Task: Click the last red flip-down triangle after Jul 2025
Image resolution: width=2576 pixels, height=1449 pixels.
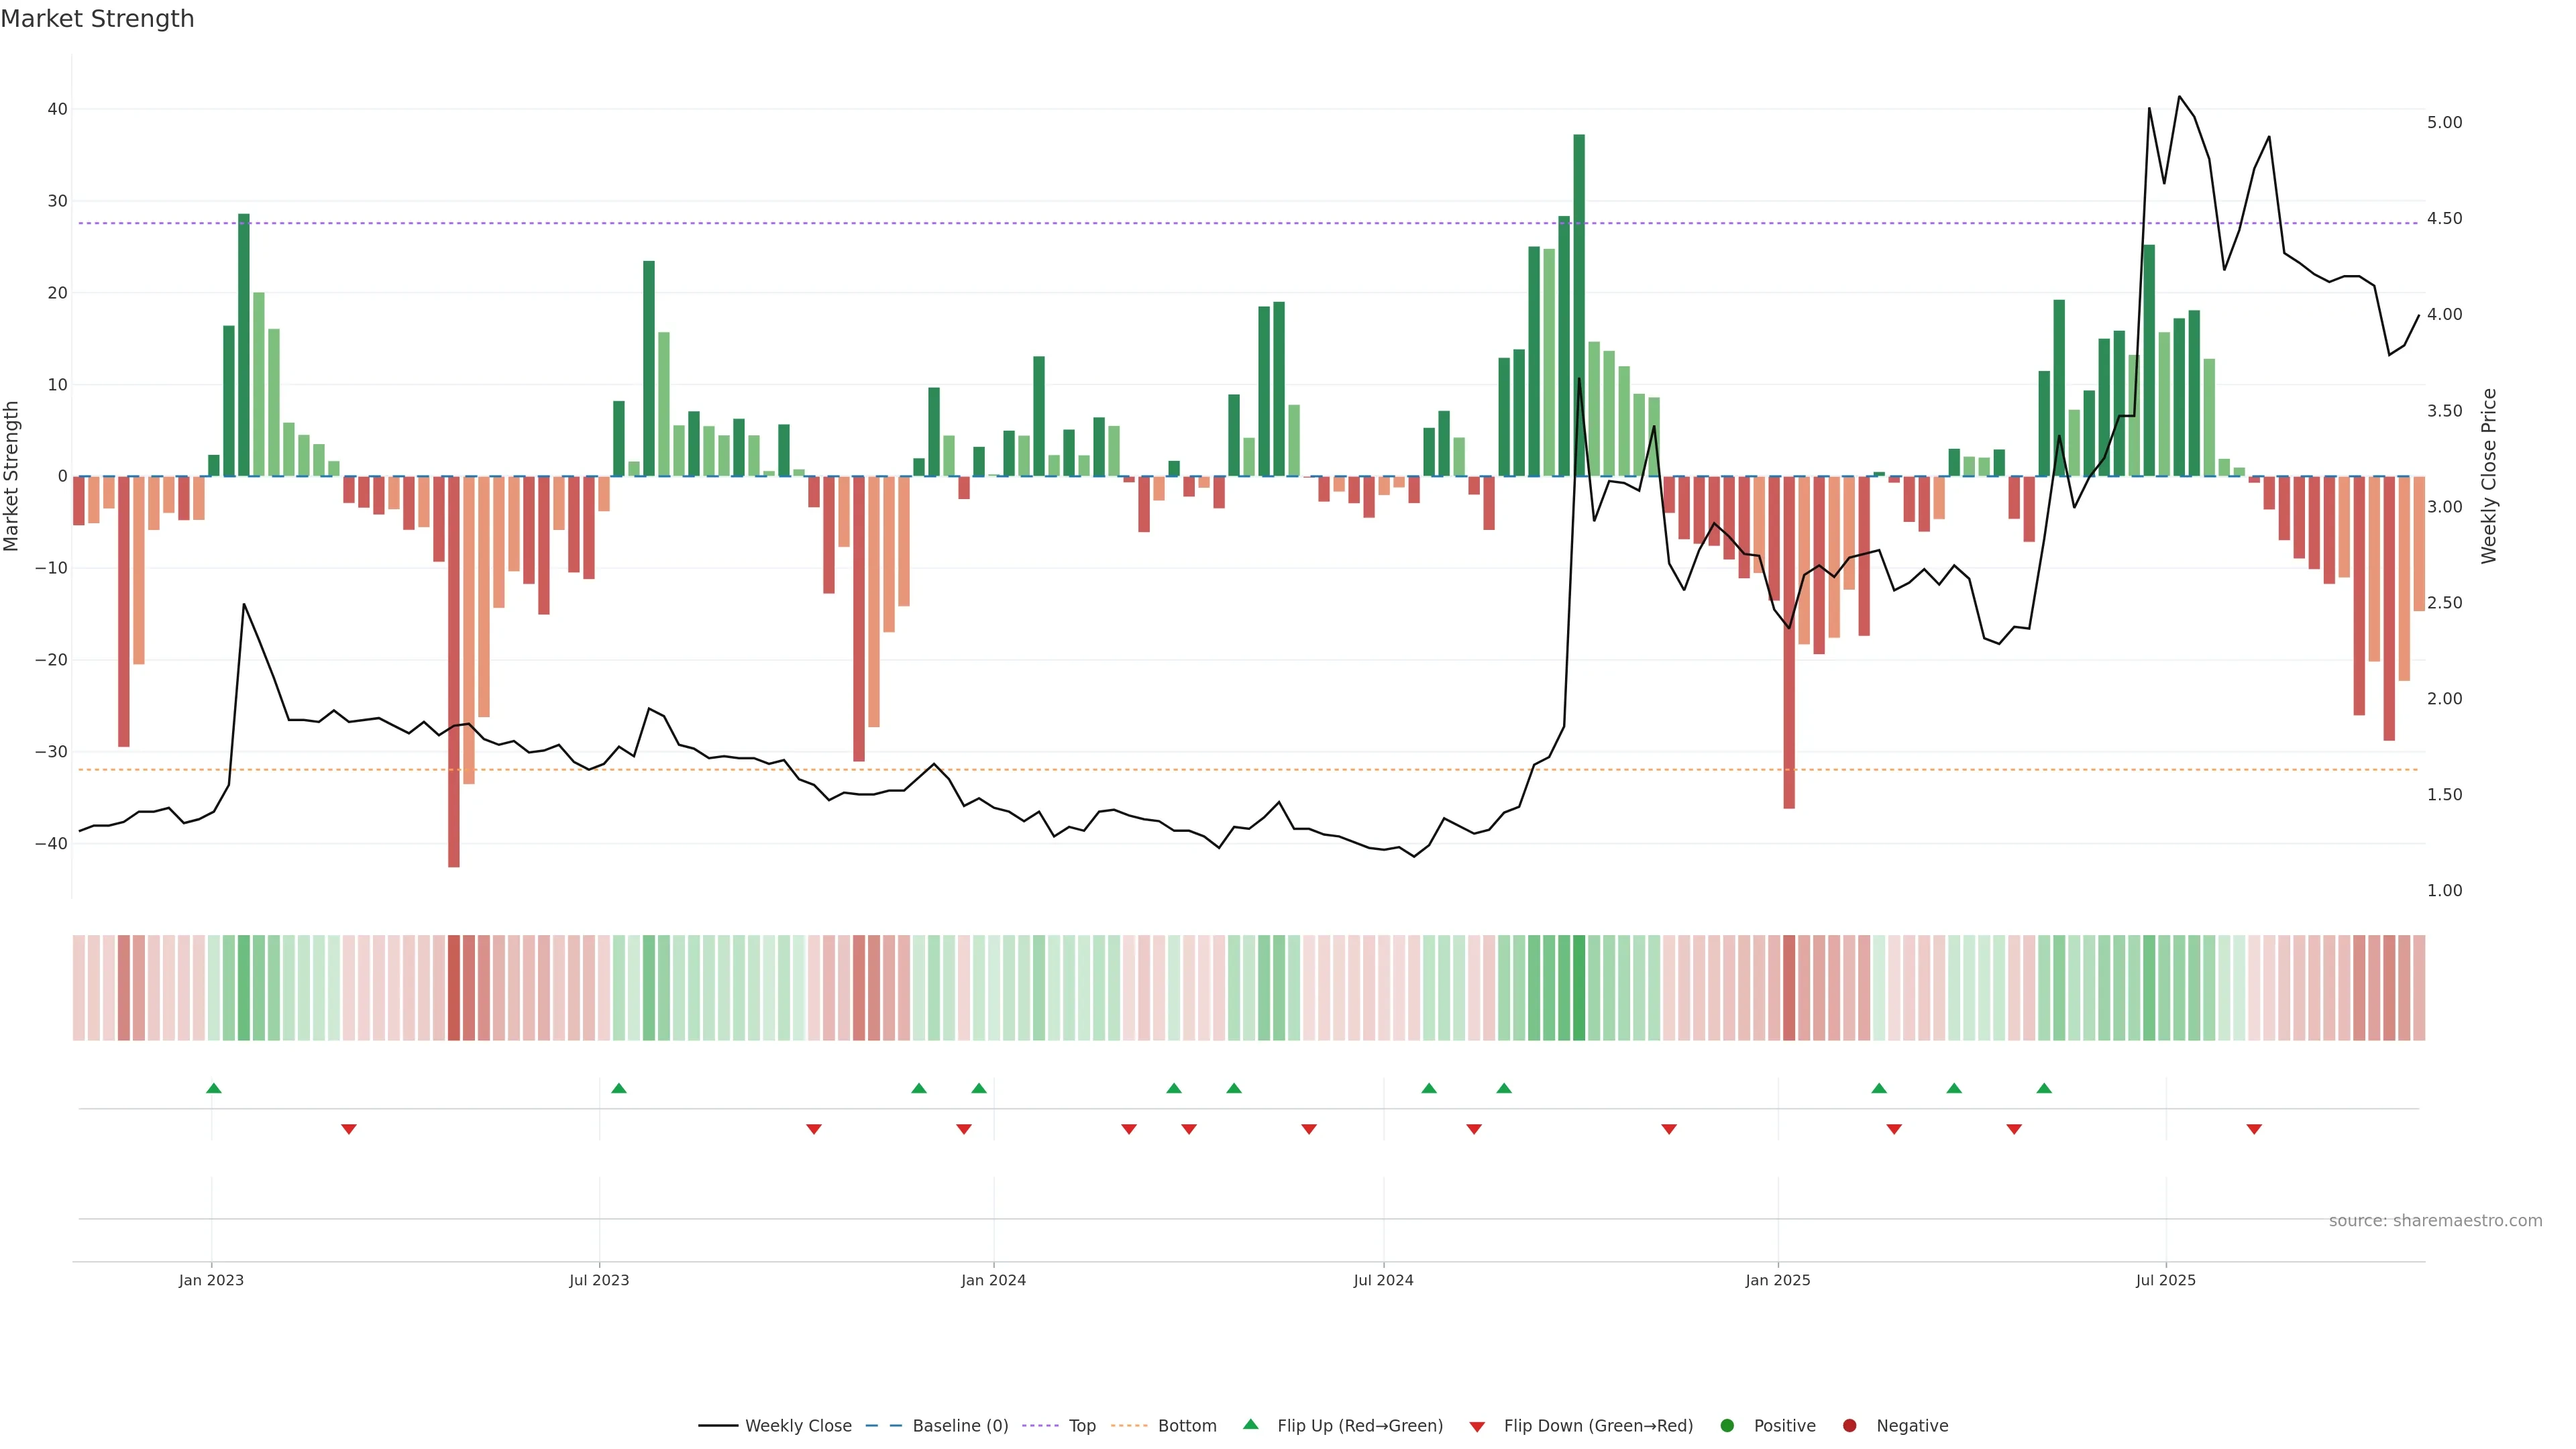Action: pyautogui.click(x=2254, y=1129)
